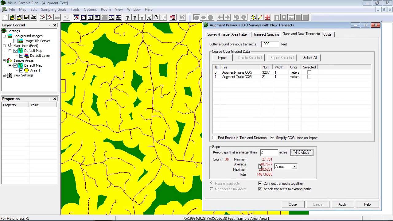This screenshot has height=221, width=393.
Task: Select the yellow pencil edit tool
Action: [x=260, y=17]
